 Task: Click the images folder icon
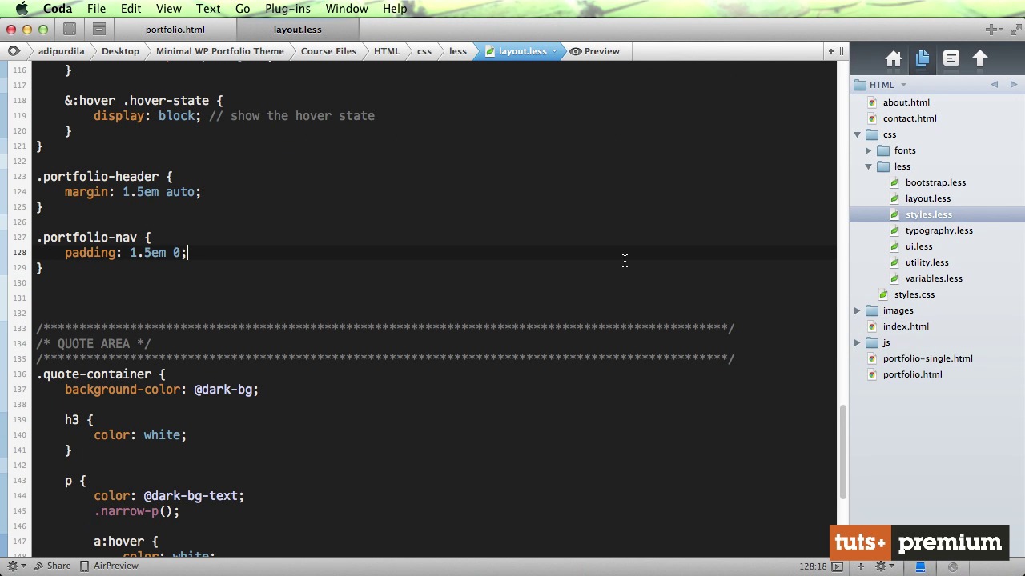coord(872,310)
